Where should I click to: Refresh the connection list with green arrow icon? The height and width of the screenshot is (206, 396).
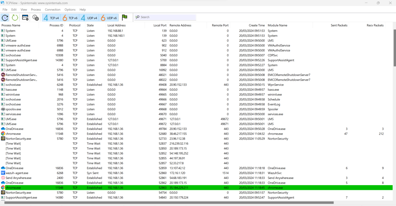(x=15, y=18)
